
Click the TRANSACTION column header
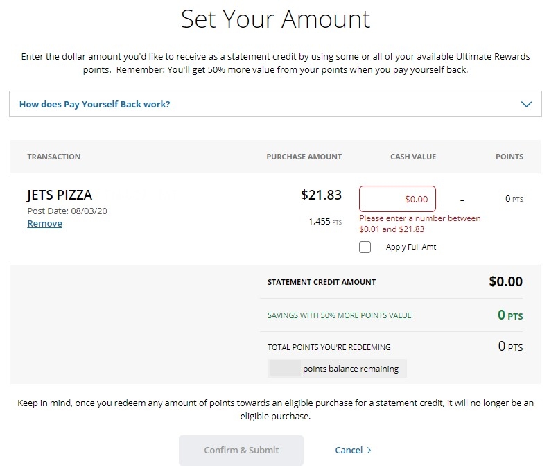(54, 157)
